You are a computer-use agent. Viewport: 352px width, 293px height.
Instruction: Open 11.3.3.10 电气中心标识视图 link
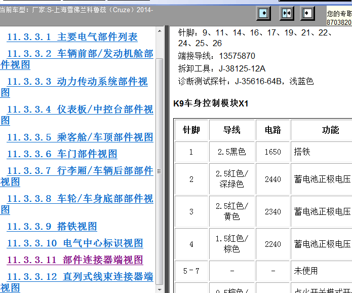75,243
